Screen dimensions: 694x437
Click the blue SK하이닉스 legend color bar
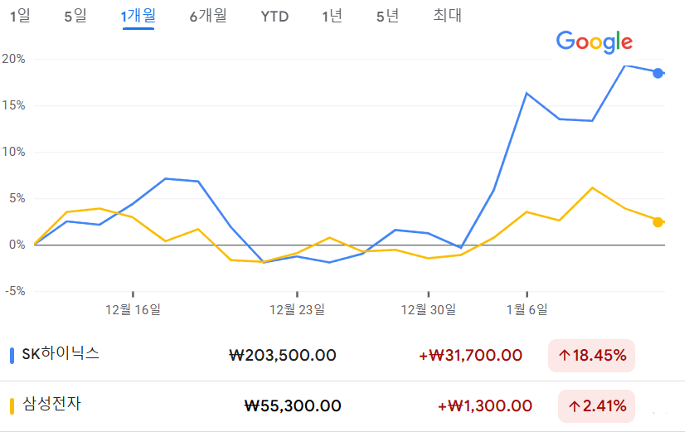click(x=12, y=356)
